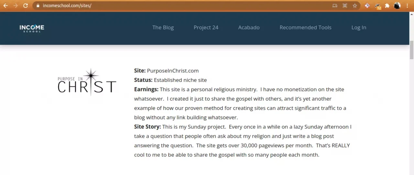The width and height of the screenshot is (414, 175).
Task: View site info via the padlock icon
Action: click(x=38, y=5)
